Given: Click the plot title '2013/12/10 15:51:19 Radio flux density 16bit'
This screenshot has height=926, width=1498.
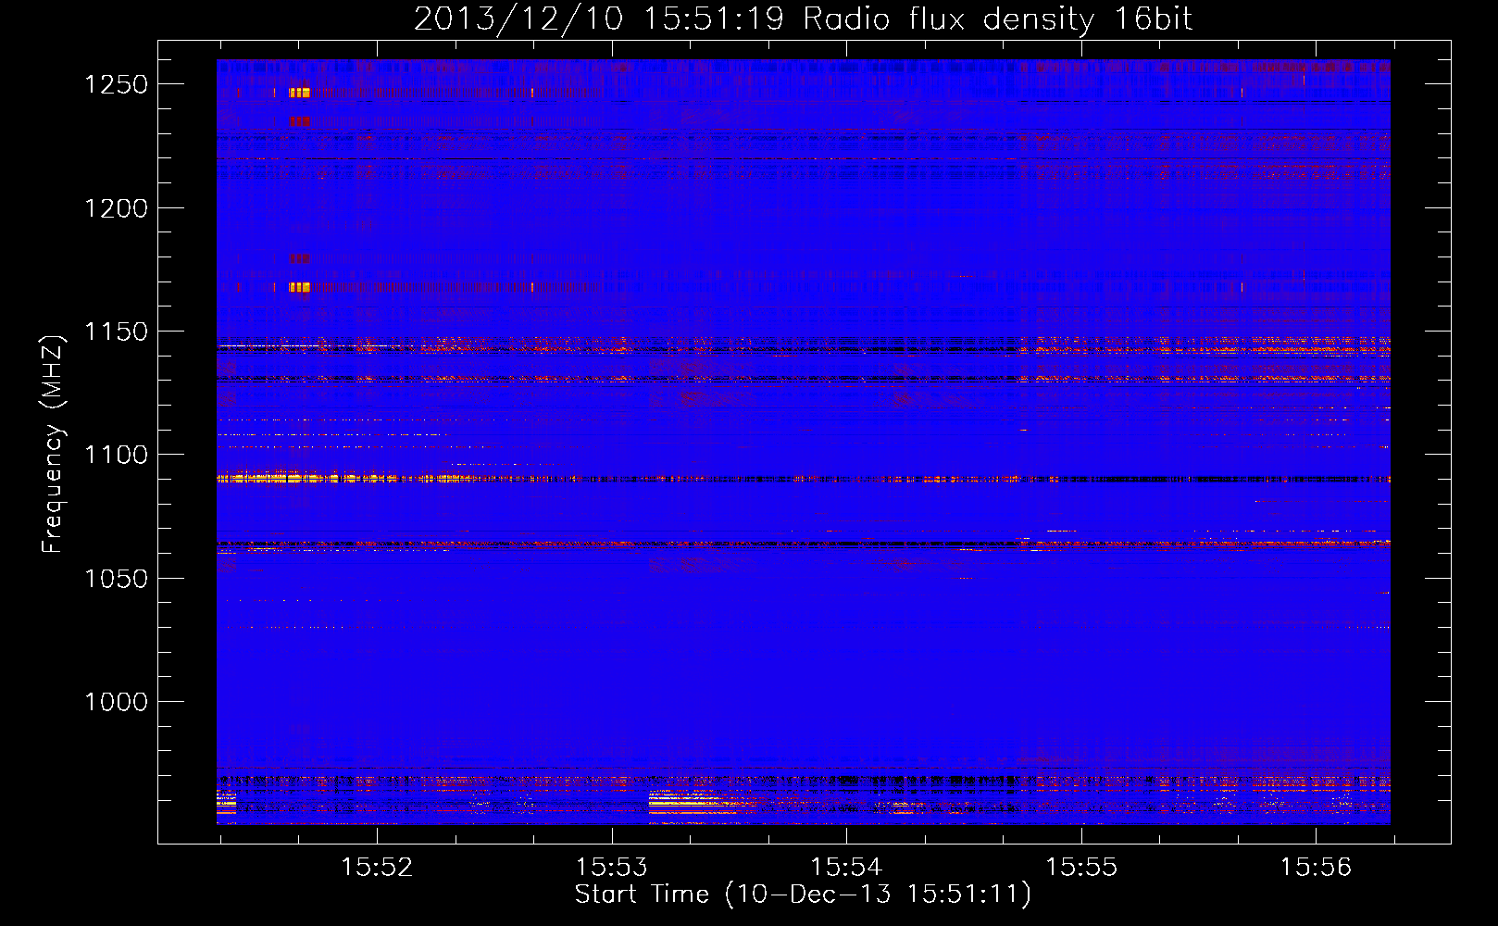Looking at the screenshot, I should [803, 19].
